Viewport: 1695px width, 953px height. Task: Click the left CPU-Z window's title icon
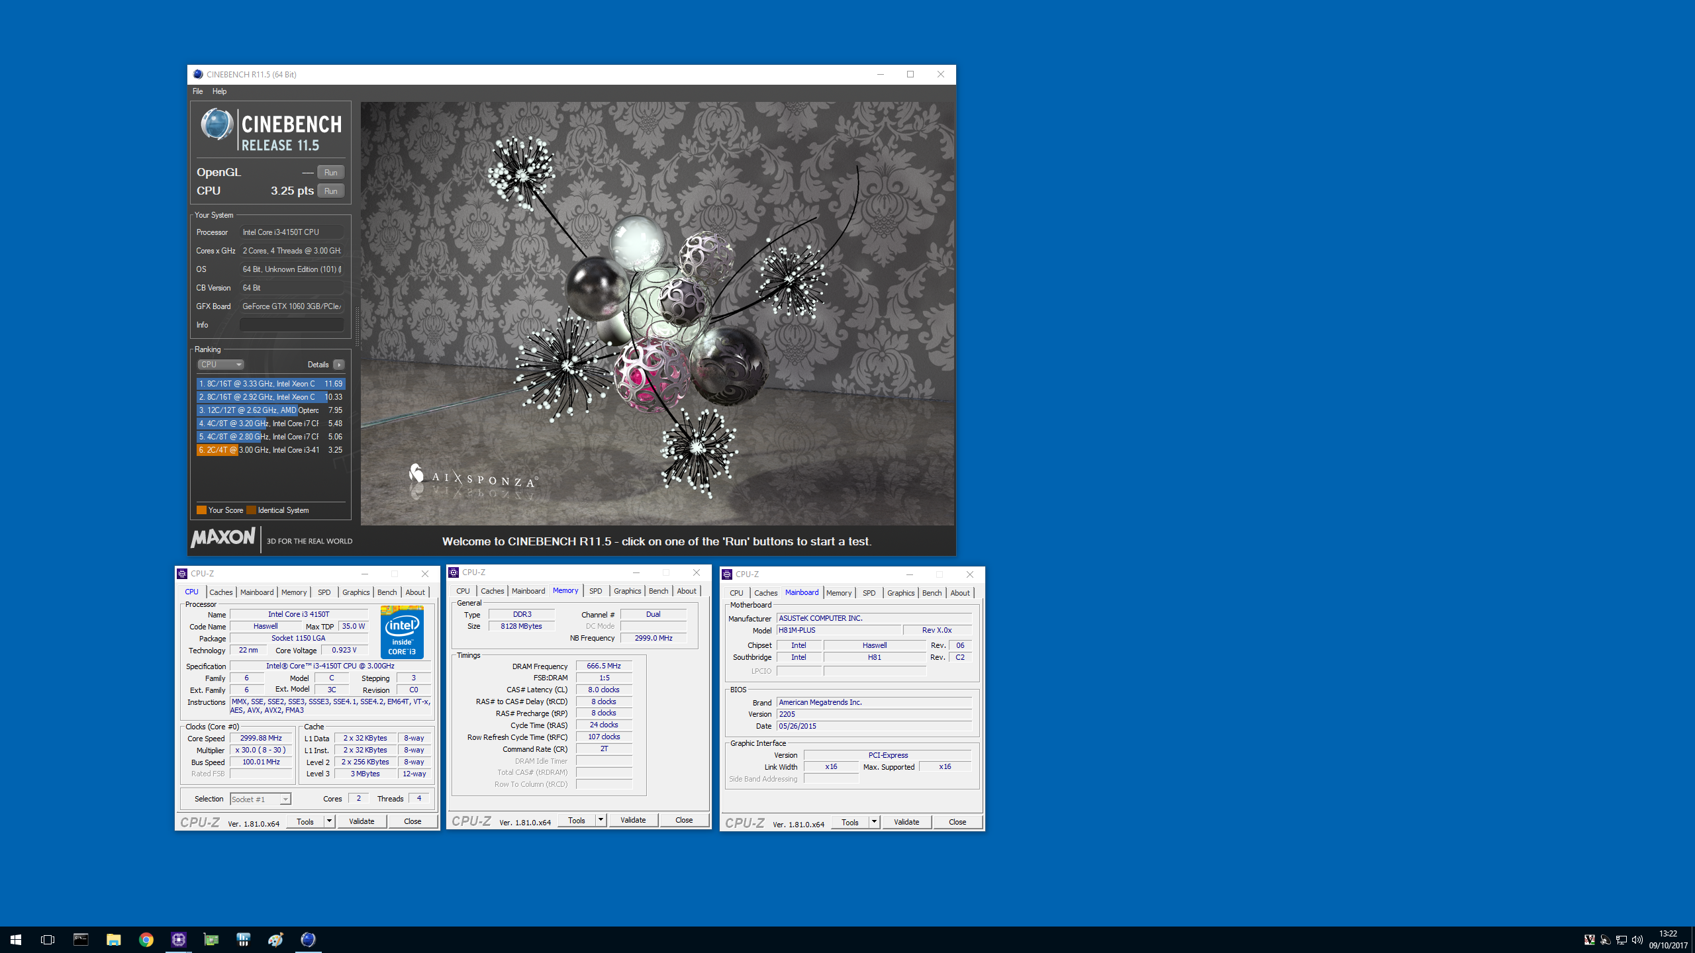182,574
